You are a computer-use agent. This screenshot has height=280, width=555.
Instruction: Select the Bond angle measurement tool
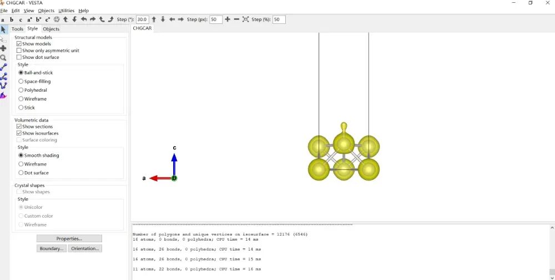click(3, 77)
